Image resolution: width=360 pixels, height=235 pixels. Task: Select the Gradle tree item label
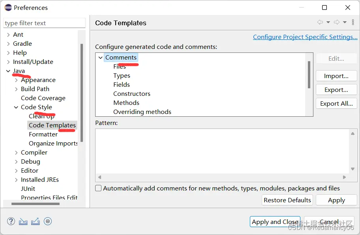[x=22, y=44]
